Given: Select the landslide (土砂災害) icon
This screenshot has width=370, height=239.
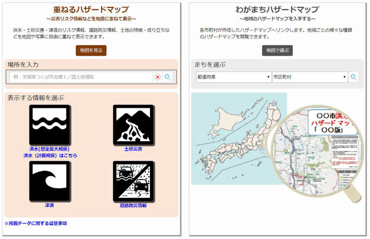Looking at the screenshot, I should tap(133, 125).
